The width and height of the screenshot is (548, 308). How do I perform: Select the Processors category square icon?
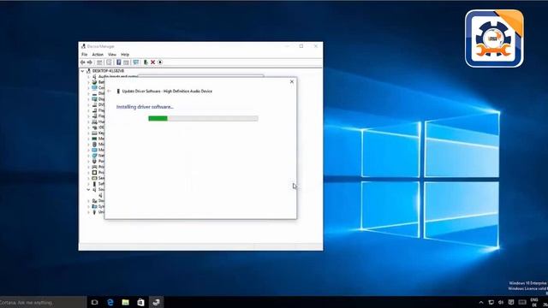[x=94, y=173]
